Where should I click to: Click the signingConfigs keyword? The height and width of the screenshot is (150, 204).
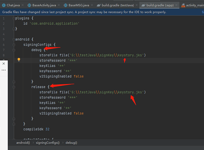point(37,45)
